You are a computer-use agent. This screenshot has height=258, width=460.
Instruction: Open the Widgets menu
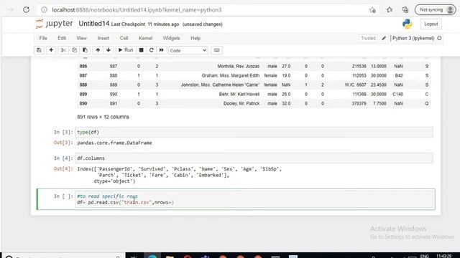(171, 38)
